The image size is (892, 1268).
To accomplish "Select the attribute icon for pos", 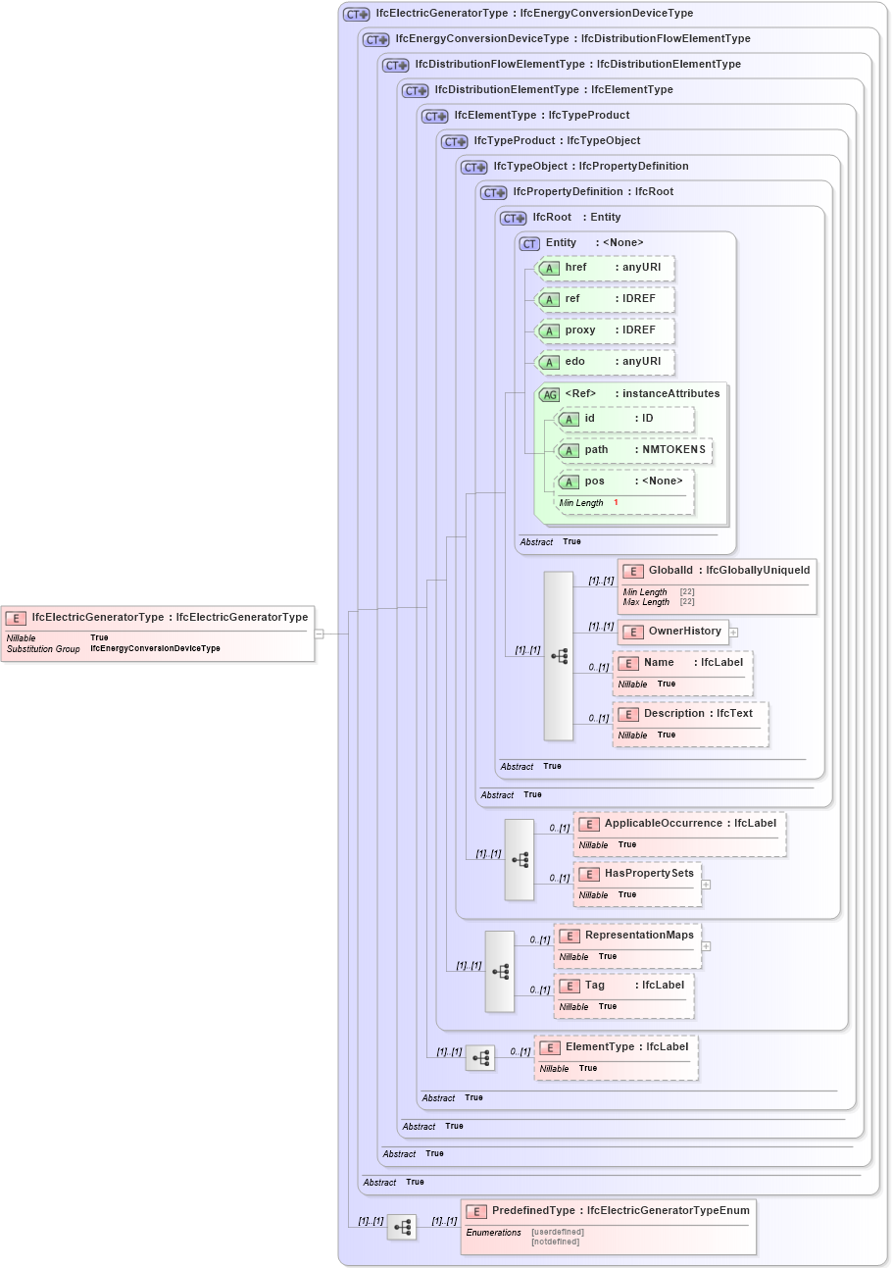I will [569, 482].
